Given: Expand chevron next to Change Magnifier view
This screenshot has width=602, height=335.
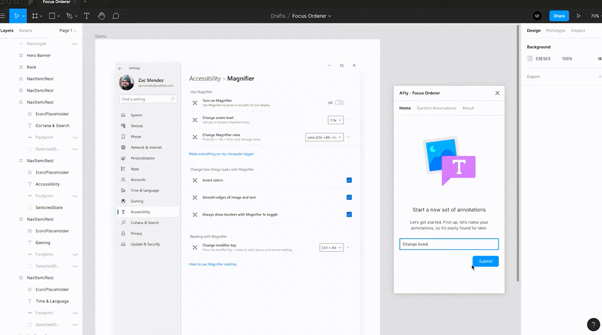Looking at the screenshot, I should coord(348,138).
